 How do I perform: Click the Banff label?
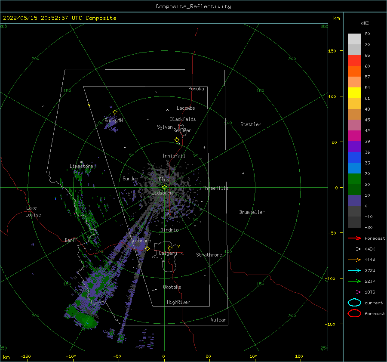click(71, 240)
